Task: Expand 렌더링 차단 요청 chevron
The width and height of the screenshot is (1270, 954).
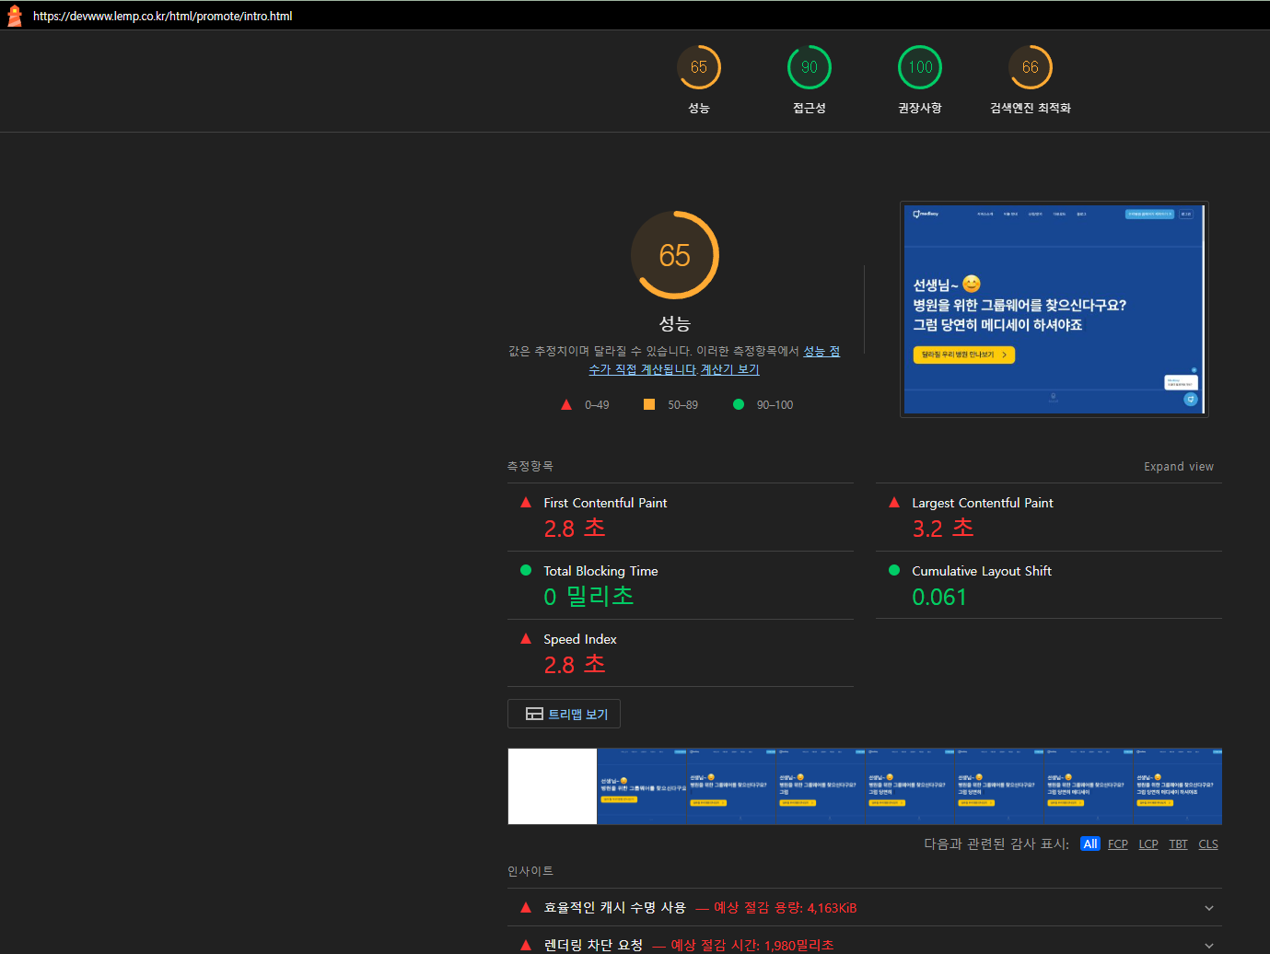Action: pyautogui.click(x=1209, y=946)
